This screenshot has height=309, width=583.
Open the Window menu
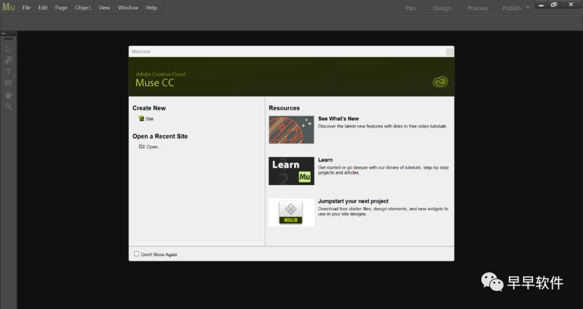[128, 8]
